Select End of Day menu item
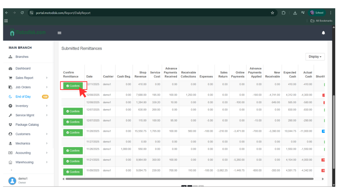346x195 pixels. click(x=23, y=96)
